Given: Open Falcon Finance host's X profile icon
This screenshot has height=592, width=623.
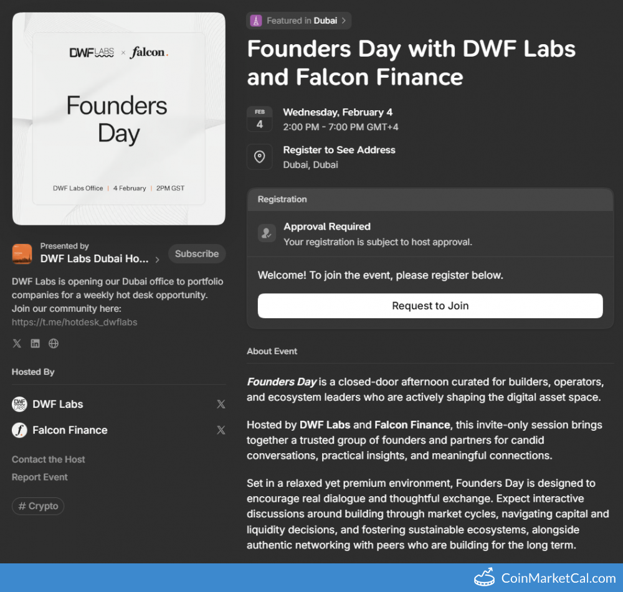Looking at the screenshot, I should [221, 430].
